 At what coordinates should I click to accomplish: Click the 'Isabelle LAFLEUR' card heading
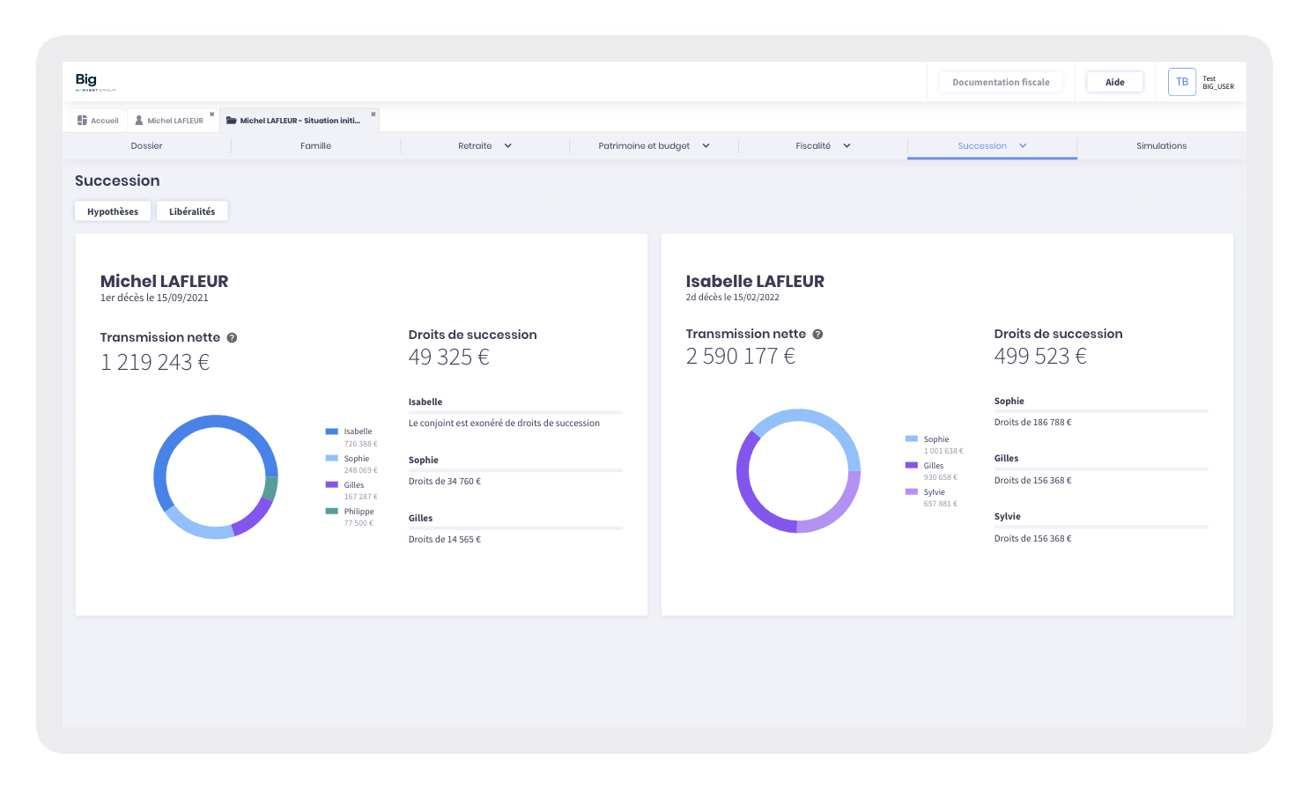(x=755, y=282)
